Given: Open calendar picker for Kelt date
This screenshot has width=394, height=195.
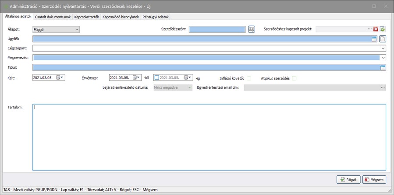Looking at the screenshot, I should (60, 77).
